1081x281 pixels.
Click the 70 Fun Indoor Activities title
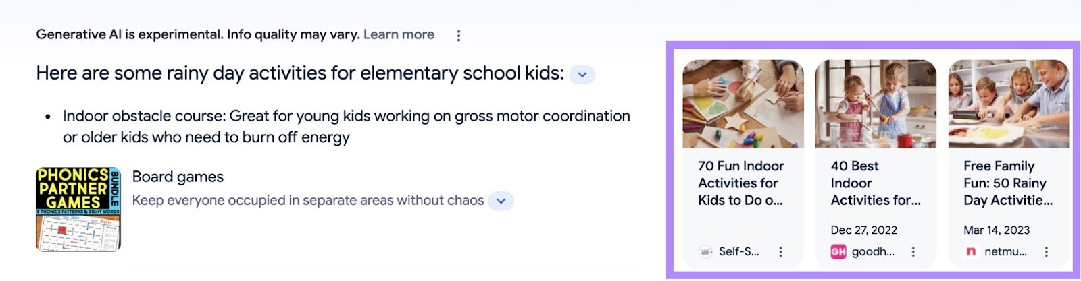[740, 183]
